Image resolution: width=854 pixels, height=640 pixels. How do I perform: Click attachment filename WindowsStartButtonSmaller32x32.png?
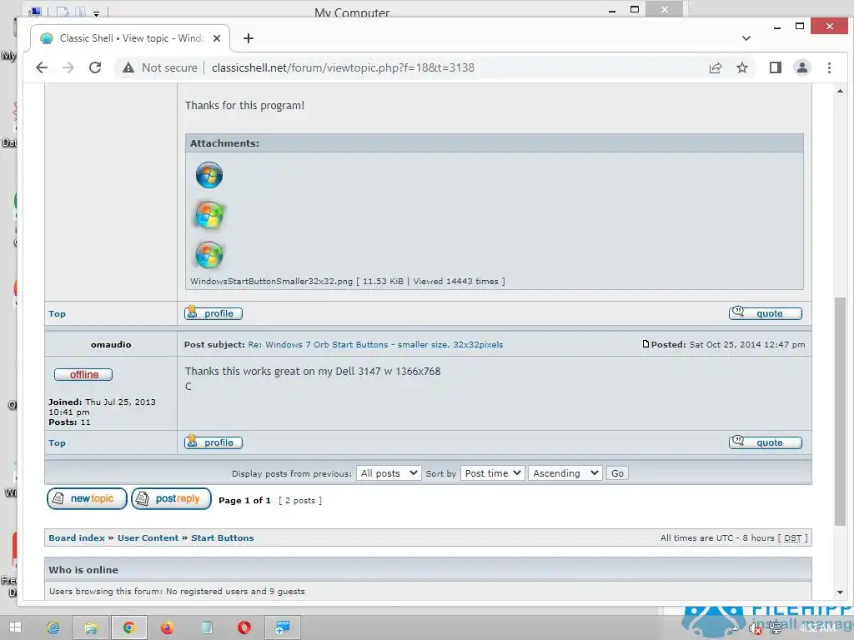click(x=271, y=282)
